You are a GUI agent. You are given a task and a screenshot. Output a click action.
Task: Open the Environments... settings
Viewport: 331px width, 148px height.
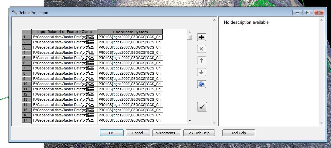(x=166, y=133)
